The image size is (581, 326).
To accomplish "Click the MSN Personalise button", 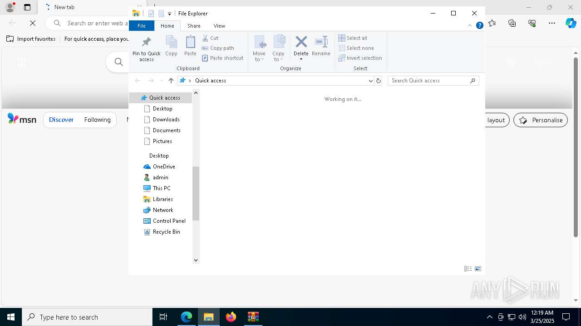I will click(541, 120).
